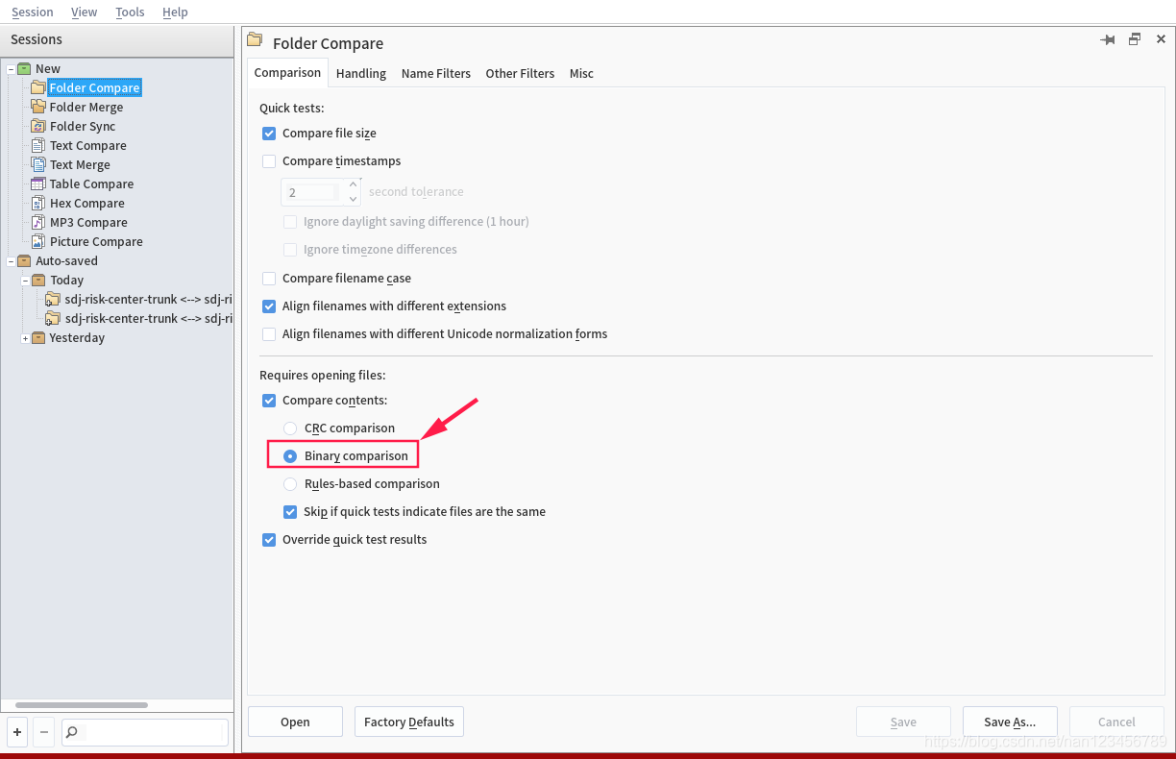This screenshot has height=759, width=1176.
Task: Click the Text Compare session icon
Action: click(x=37, y=145)
